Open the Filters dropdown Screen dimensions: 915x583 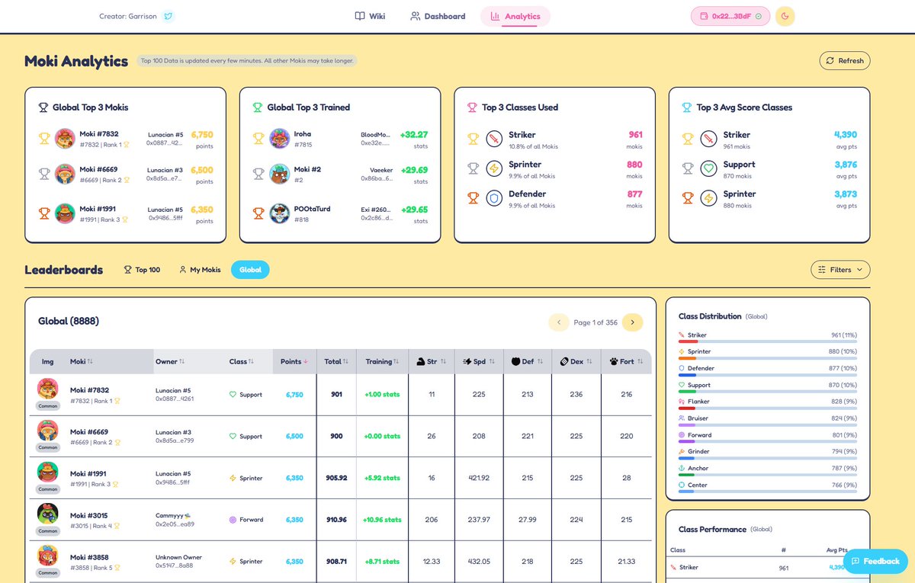pyautogui.click(x=840, y=269)
